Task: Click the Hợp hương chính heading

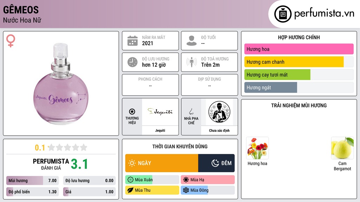Action: [299, 37]
